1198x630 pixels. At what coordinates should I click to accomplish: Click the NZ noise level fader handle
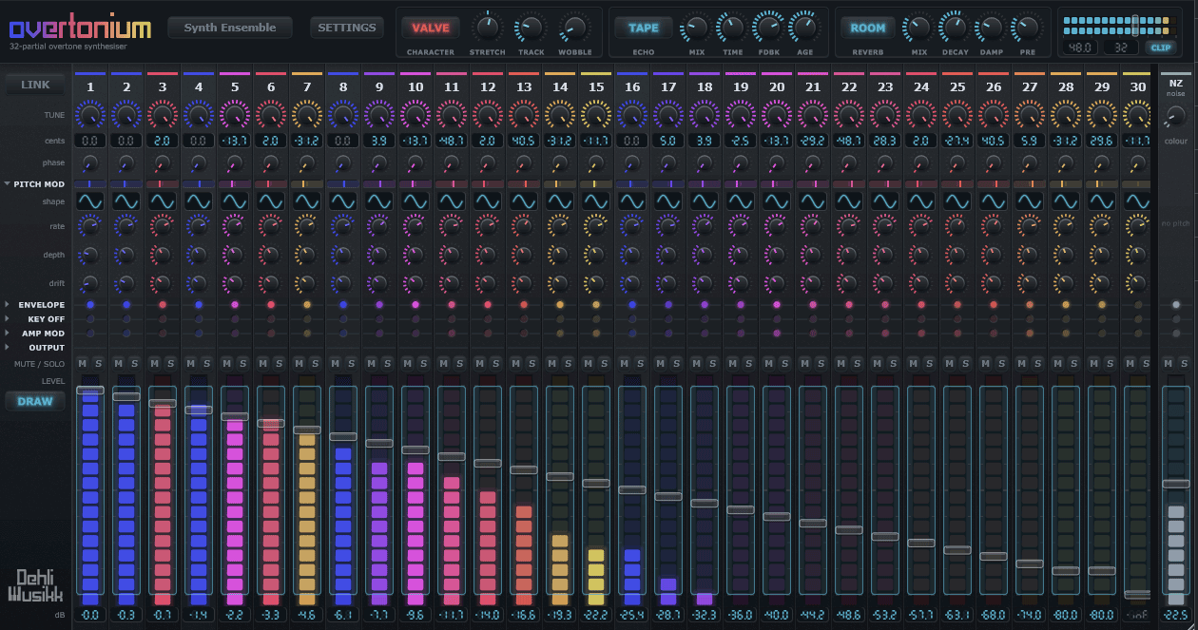click(x=1176, y=484)
